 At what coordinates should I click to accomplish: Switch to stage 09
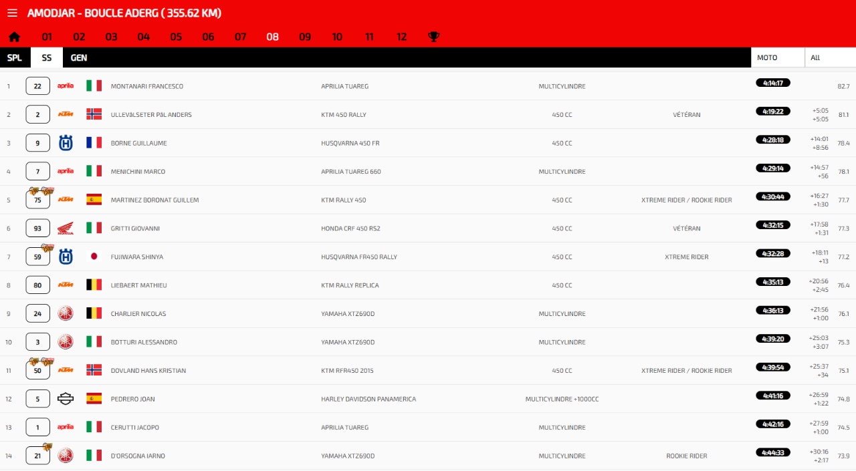(305, 37)
